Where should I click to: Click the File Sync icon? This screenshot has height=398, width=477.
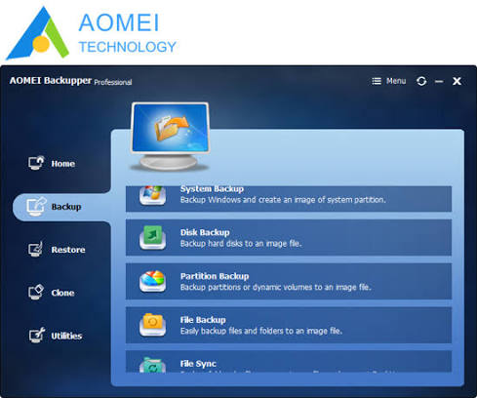[x=152, y=365]
